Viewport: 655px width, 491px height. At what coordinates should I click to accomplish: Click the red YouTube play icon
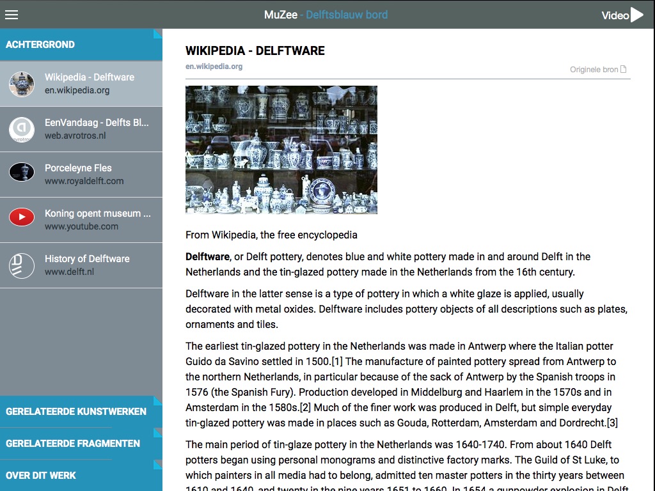pyautogui.click(x=22, y=217)
